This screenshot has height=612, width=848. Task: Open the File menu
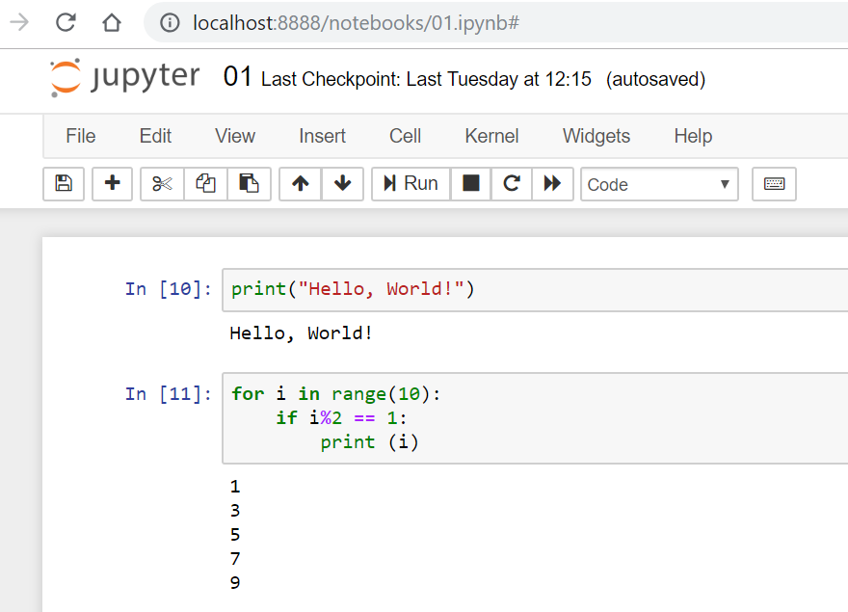[81, 136]
